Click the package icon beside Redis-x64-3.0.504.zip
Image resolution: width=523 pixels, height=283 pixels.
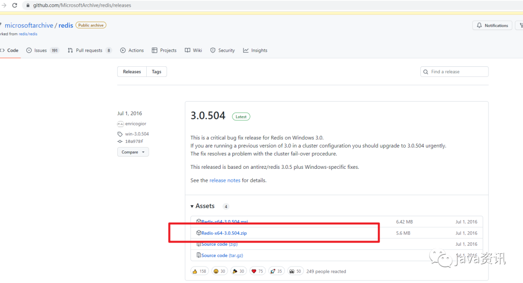click(x=199, y=233)
